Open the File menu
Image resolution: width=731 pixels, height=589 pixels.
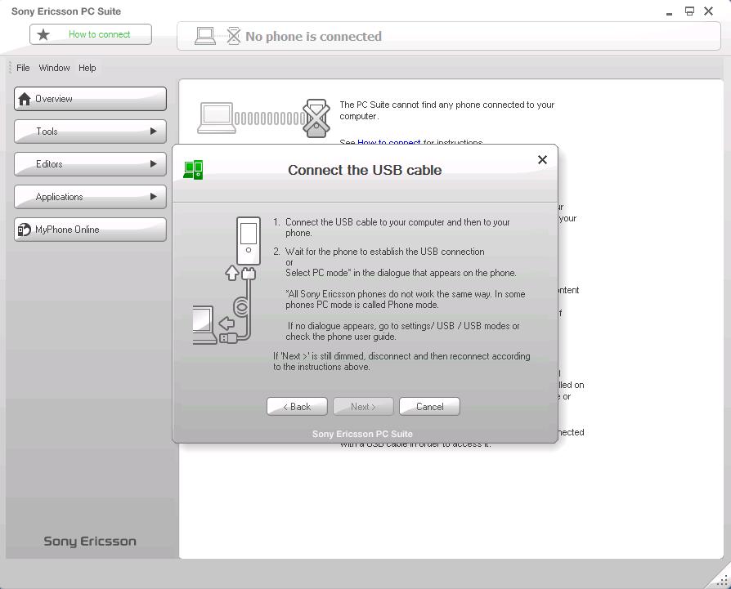[x=23, y=68]
